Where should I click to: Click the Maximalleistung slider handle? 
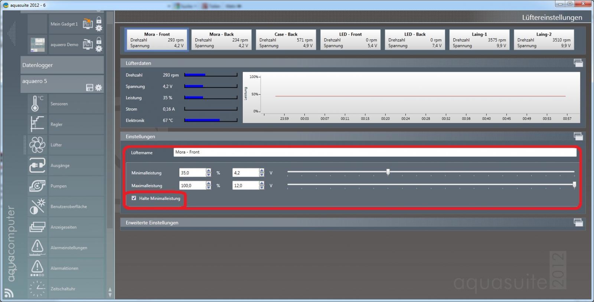tap(574, 185)
